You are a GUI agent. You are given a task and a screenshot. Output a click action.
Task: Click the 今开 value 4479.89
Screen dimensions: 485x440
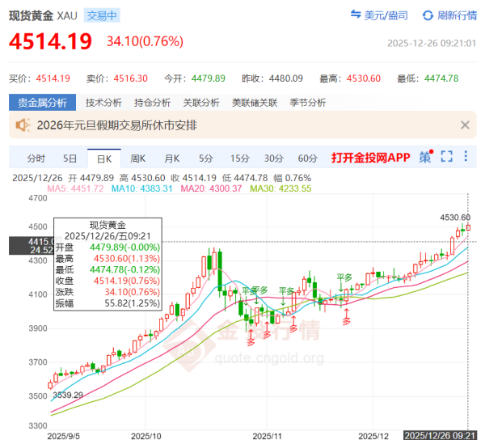point(209,78)
